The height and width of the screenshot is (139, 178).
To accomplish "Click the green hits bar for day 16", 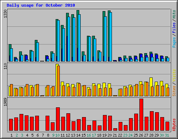I will click(x=88, y=49).
